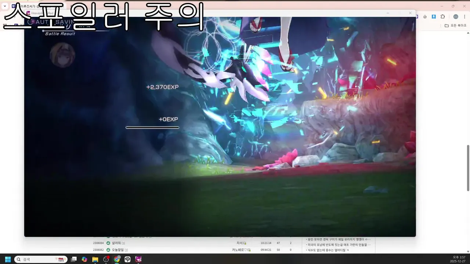Open the 살려줘 post in browser list

click(x=116, y=243)
